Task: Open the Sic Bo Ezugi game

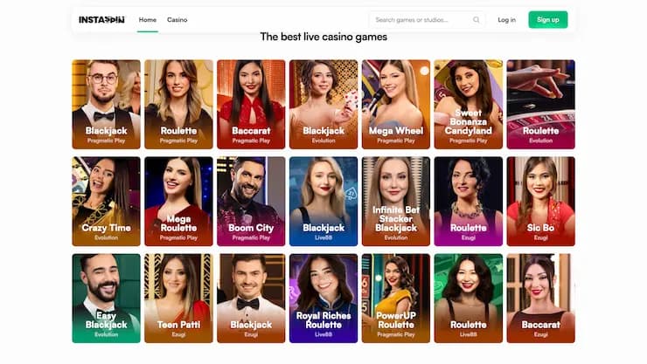Action: [540, 202]
